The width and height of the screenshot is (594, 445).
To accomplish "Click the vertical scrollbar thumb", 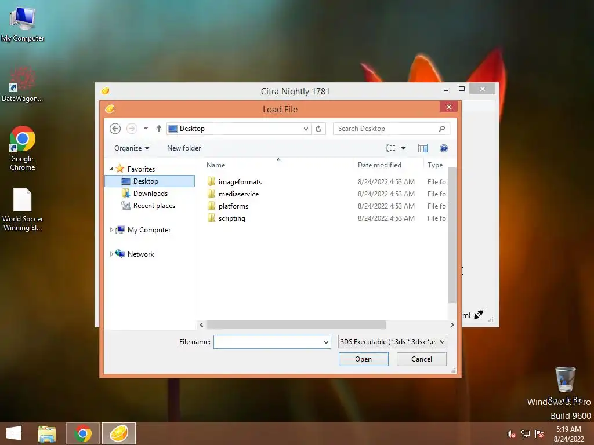I will [x=452, y=235].
